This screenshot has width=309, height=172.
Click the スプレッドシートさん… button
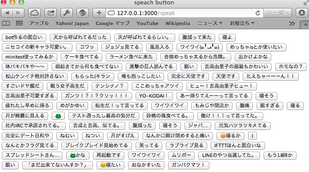pos(32,156)
